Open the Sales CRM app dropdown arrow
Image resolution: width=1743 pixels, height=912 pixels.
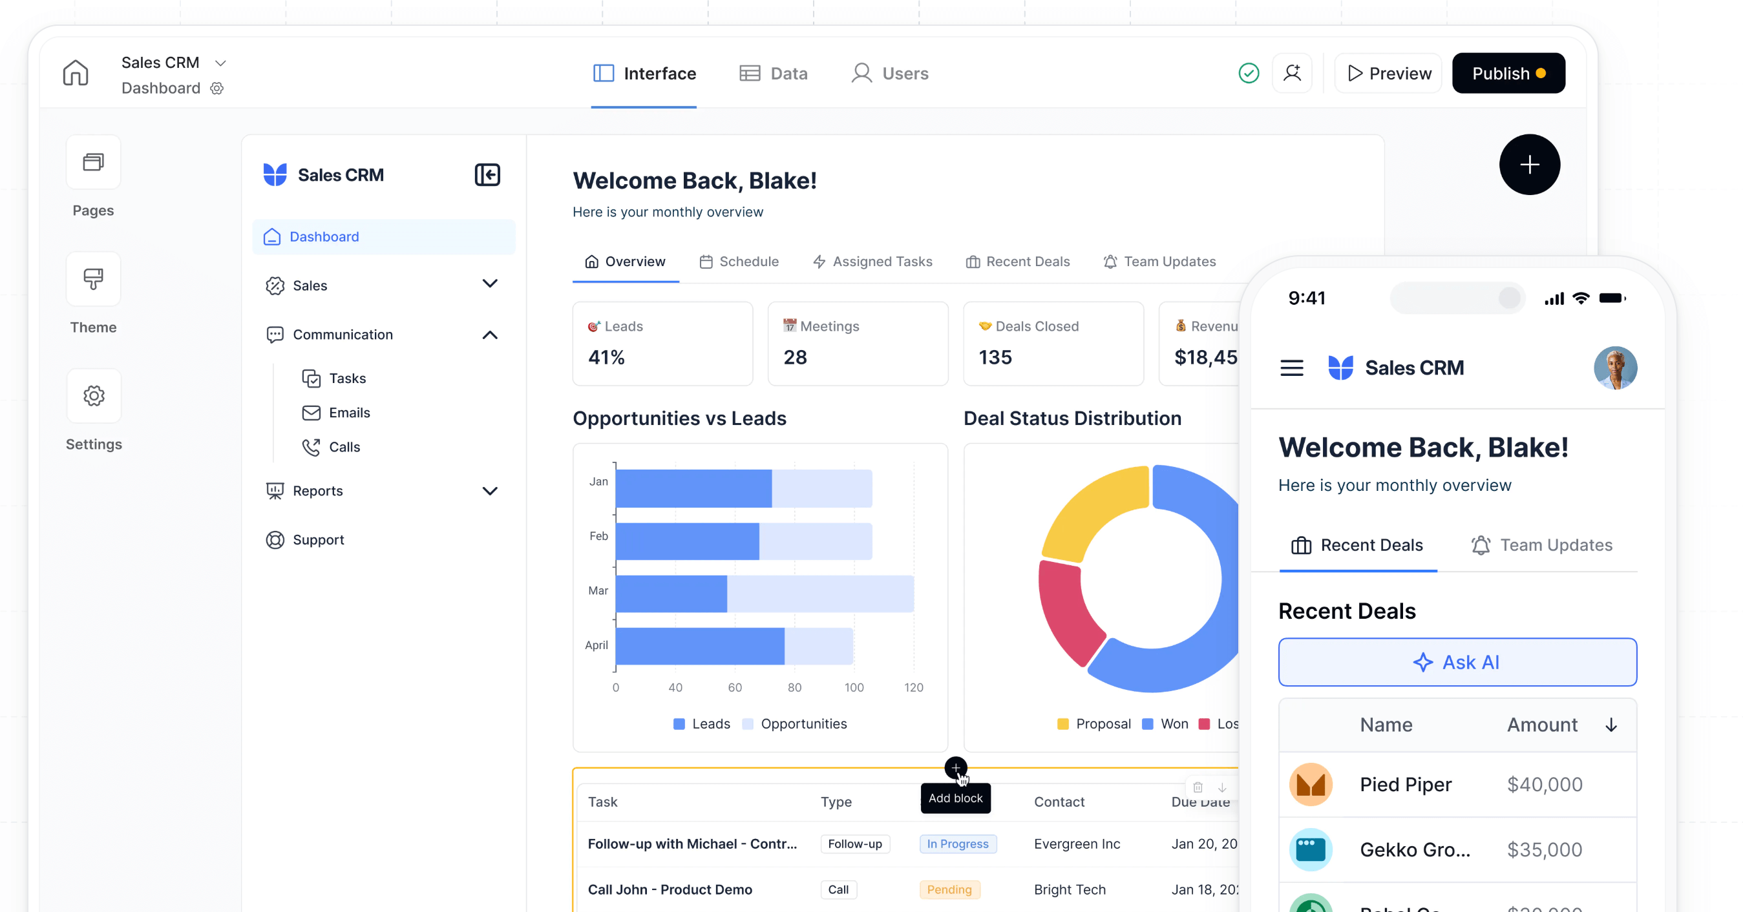220,63
